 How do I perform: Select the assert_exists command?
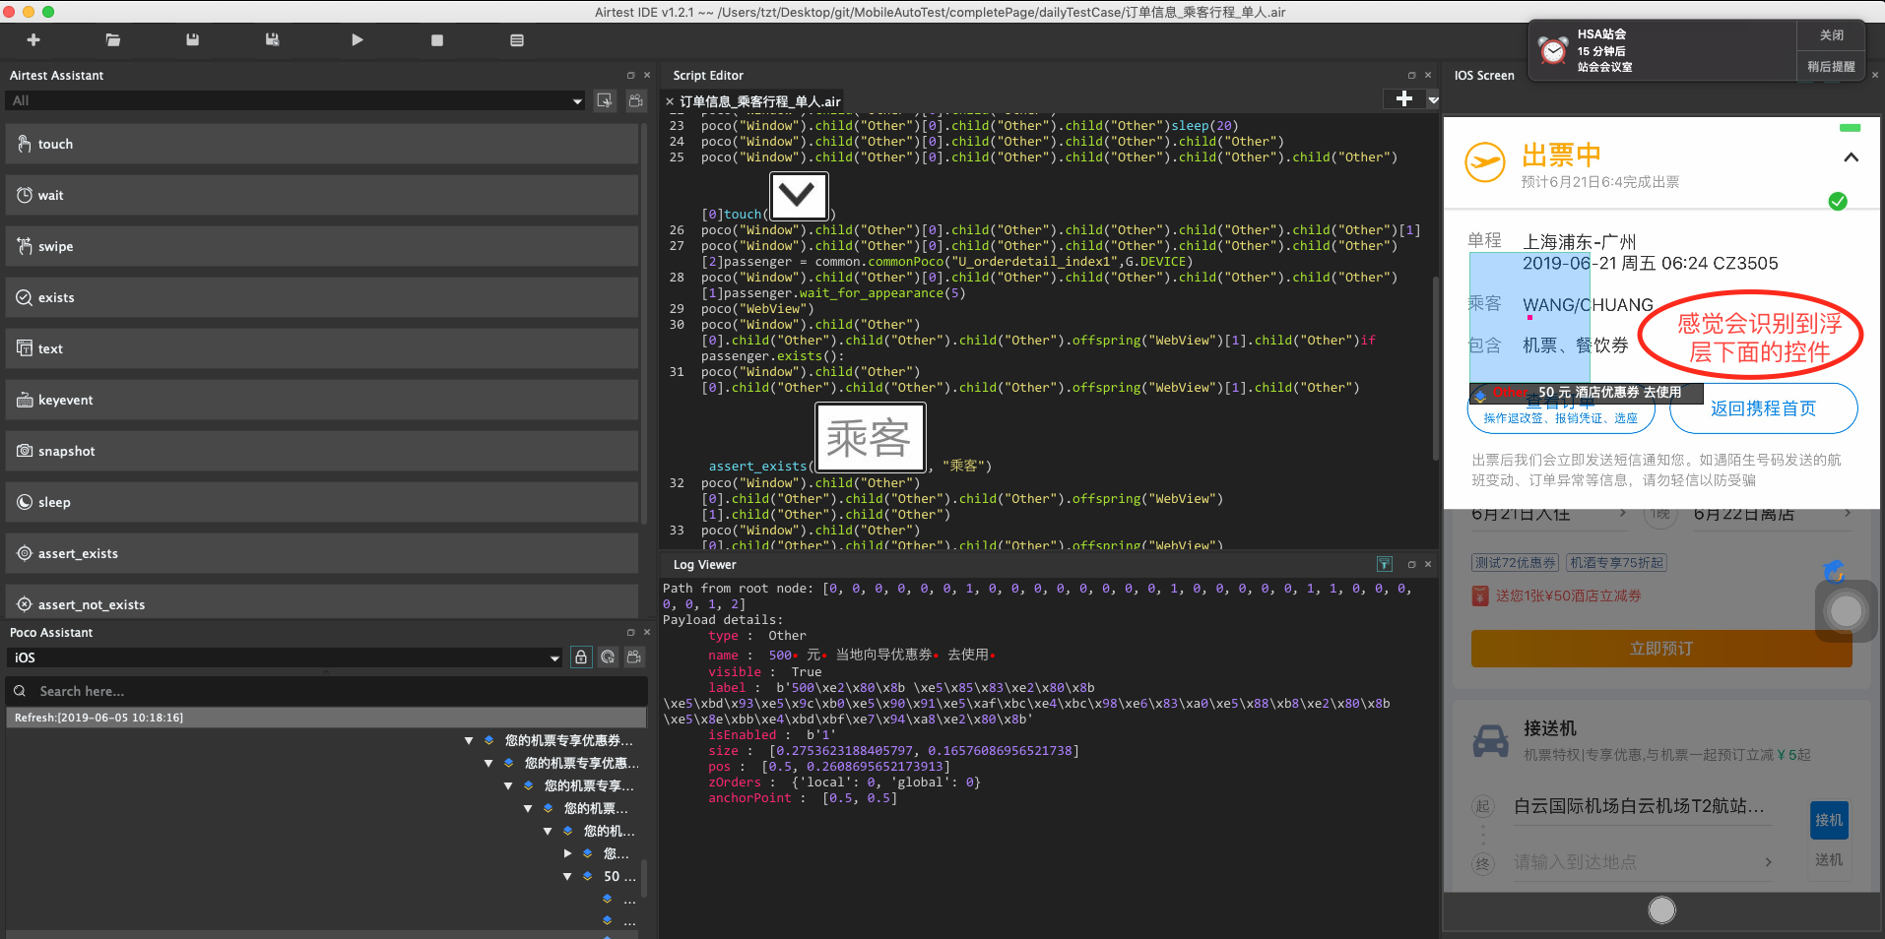(x=322, y=553)
